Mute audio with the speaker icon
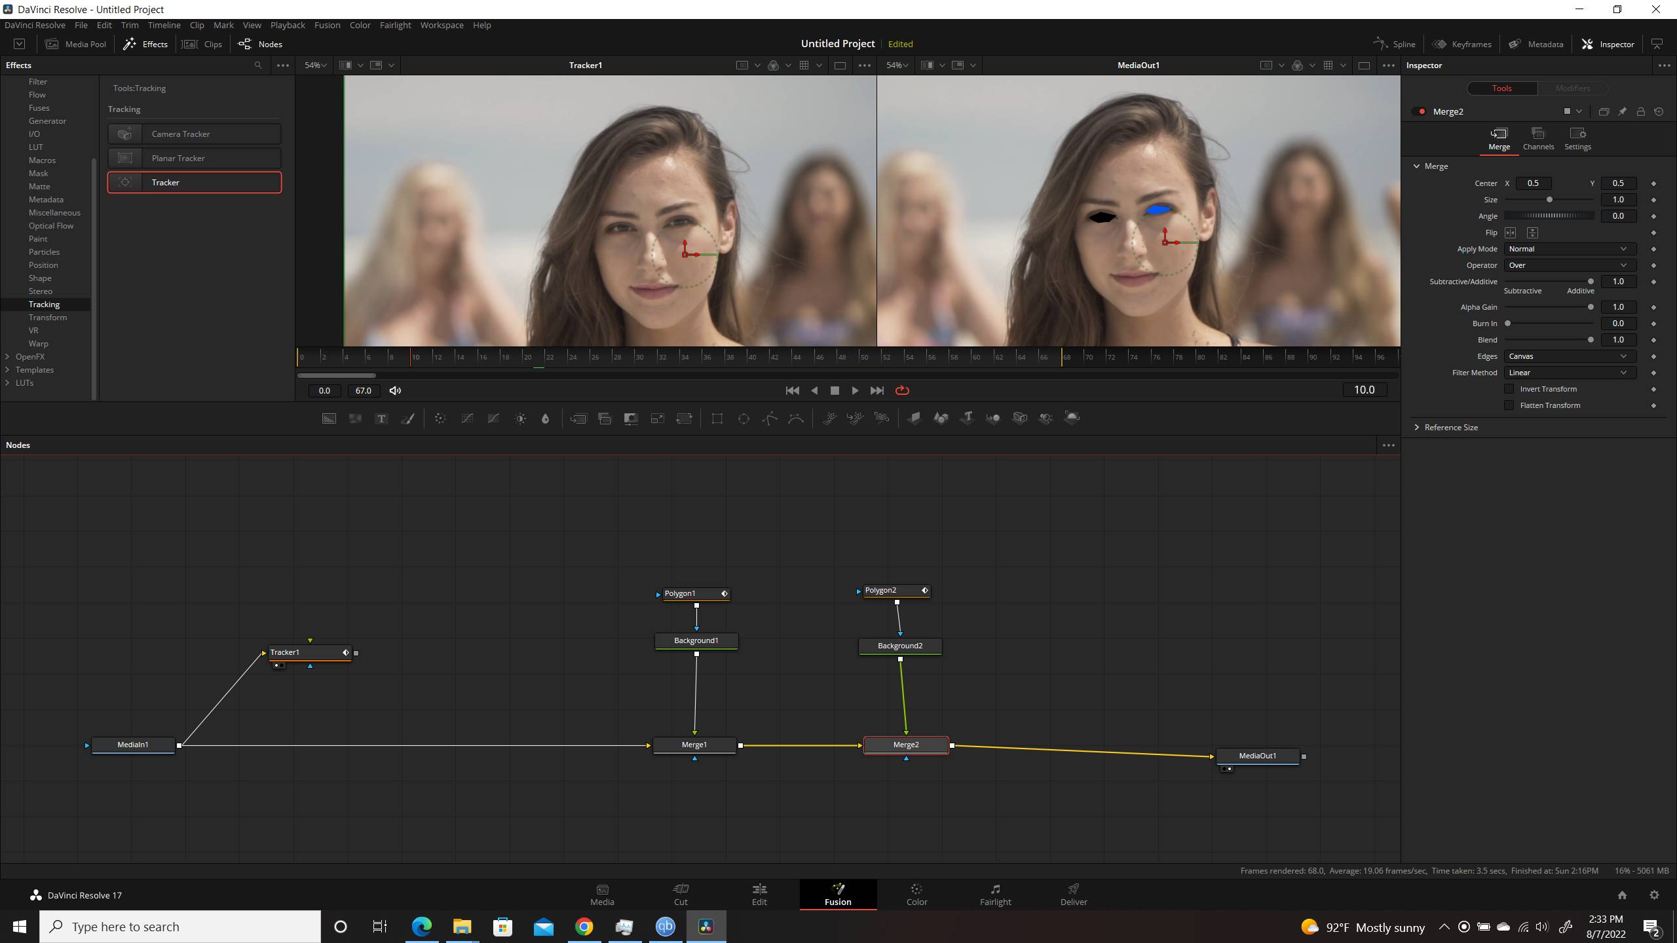 coord(395,391)
